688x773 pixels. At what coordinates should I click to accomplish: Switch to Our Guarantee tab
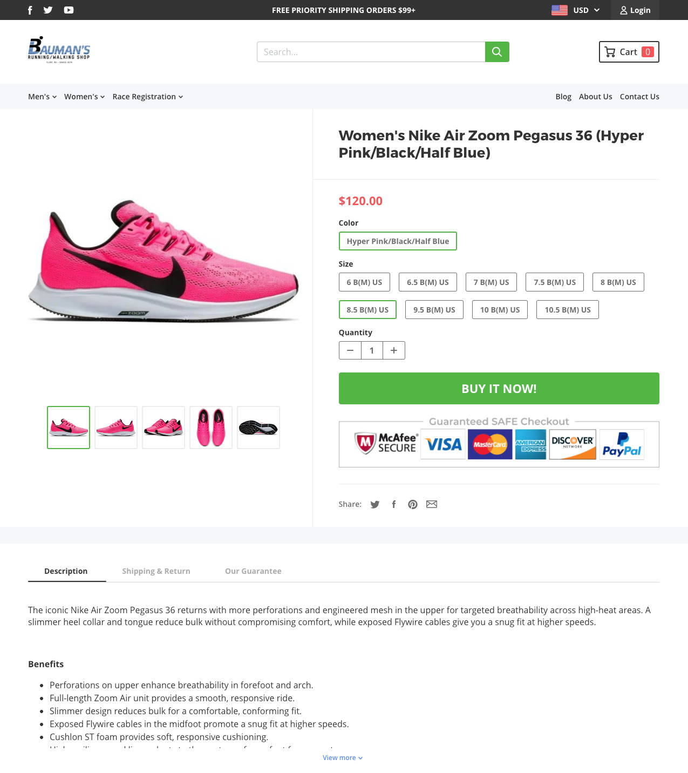point(253,571)
